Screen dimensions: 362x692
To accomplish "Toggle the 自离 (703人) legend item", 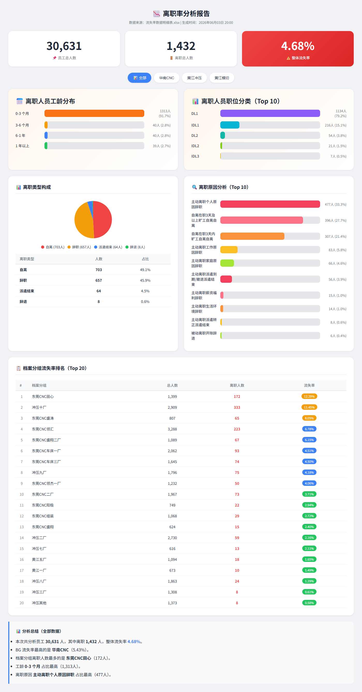I will click(53, 247).
